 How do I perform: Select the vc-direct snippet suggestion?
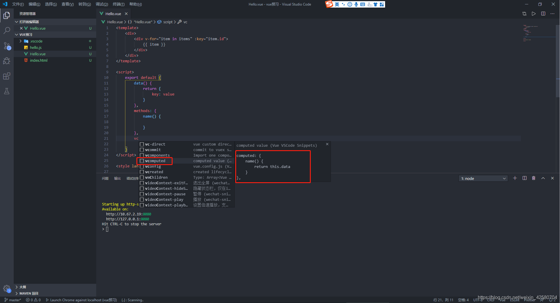click(x=187, y=144)
